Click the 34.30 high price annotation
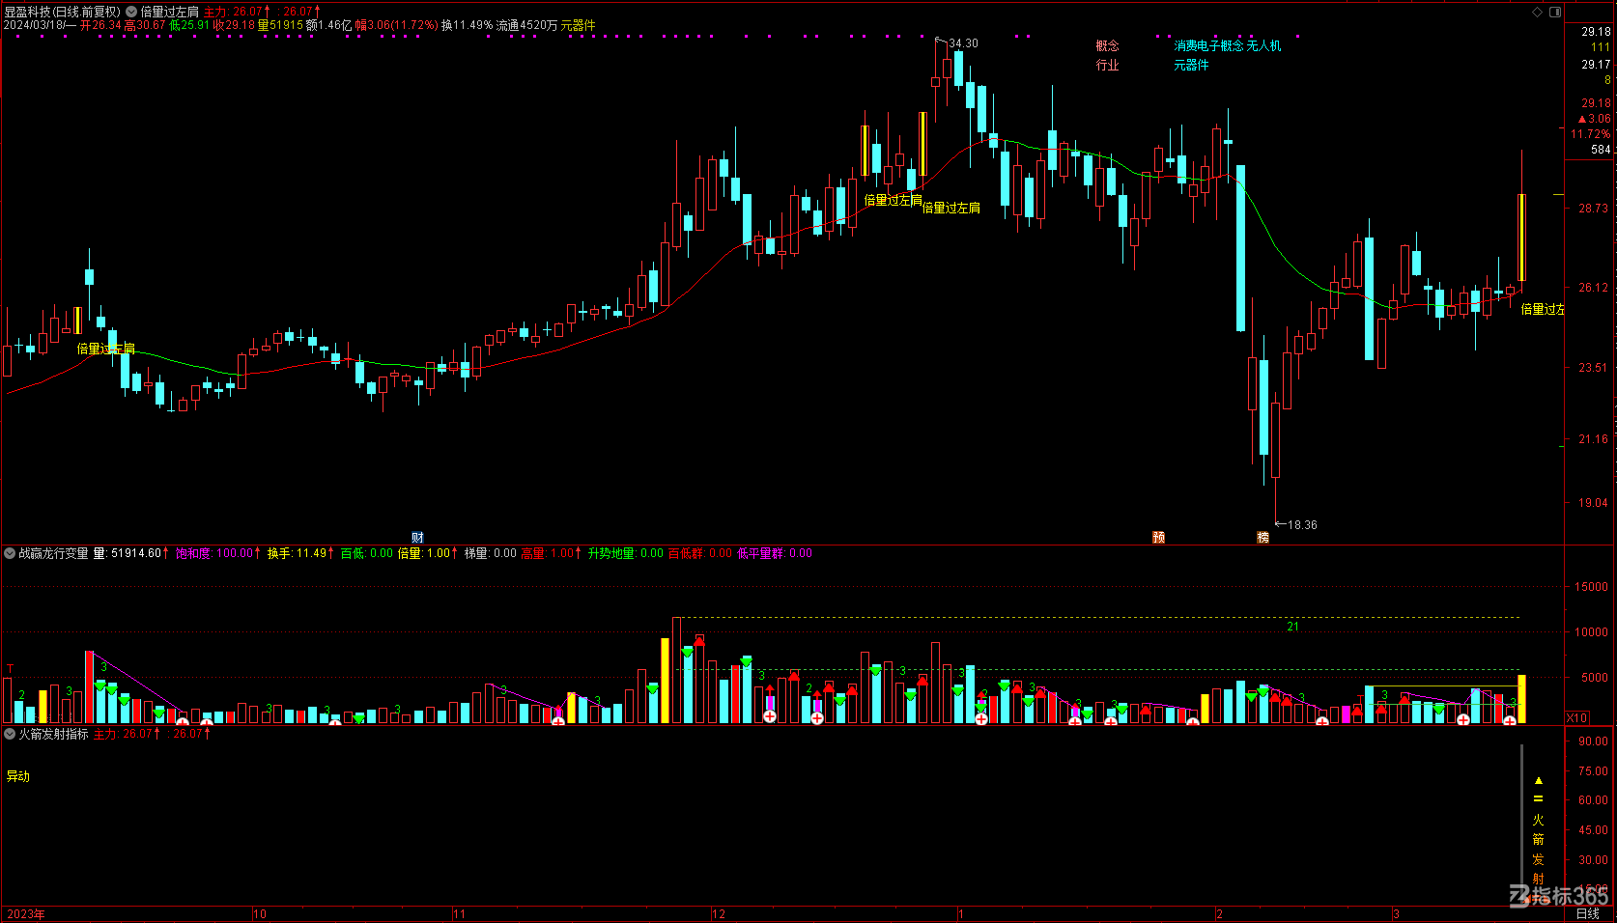Screen dimensions: 1617x923 click(x=963, y=43)
